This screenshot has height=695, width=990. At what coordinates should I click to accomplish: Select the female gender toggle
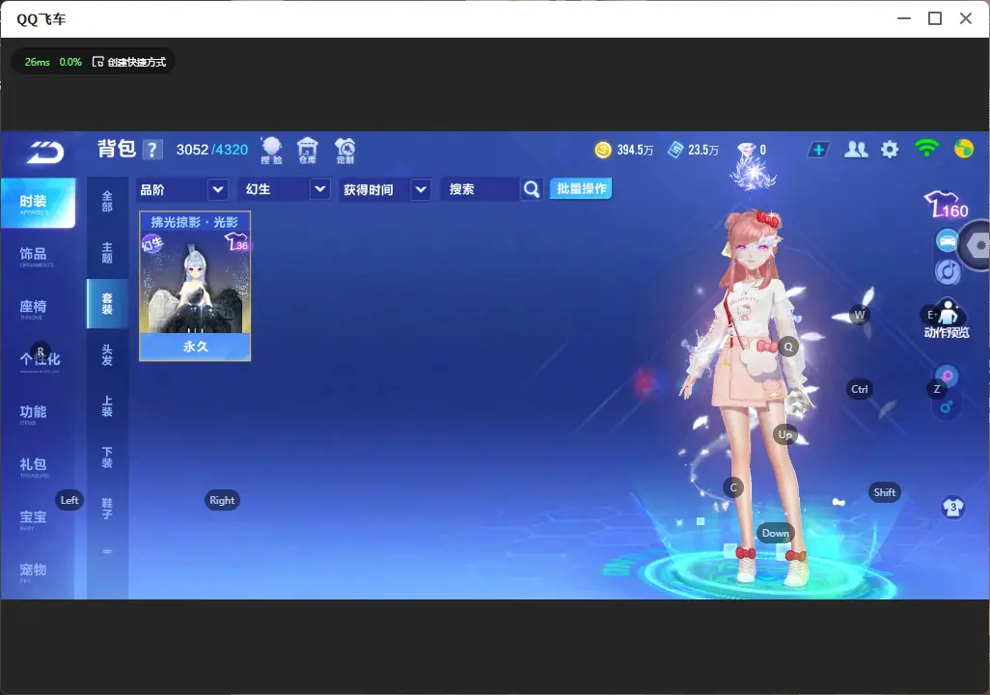[x=948, y=375]
